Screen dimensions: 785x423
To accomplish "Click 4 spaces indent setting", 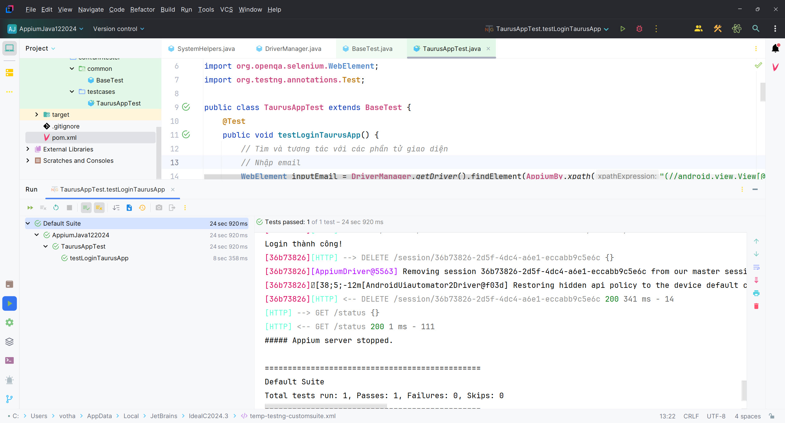I will click(x=748, y=416).
